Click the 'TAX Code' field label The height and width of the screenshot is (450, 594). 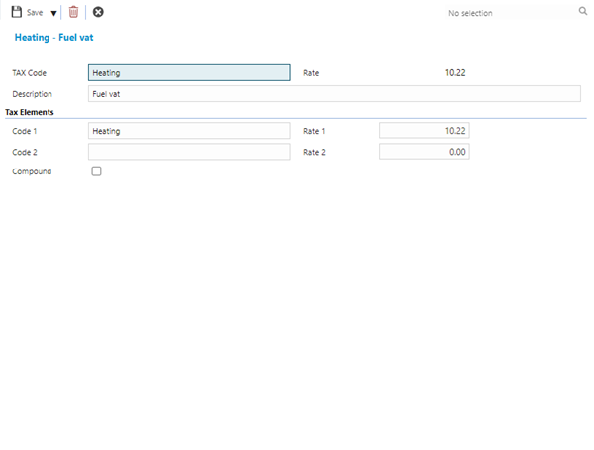[30, 73]
